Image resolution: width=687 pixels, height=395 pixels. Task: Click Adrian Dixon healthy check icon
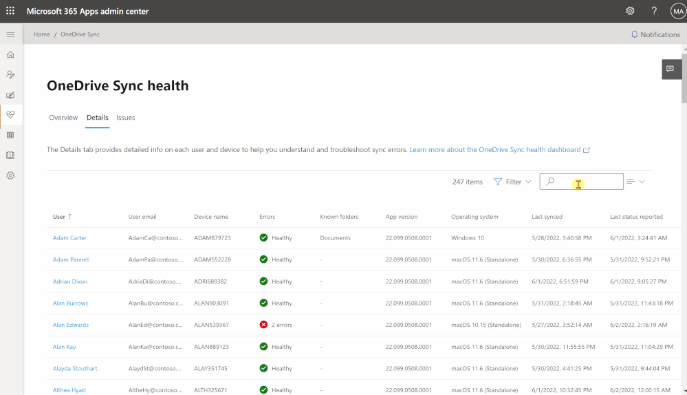coord(263,281)
